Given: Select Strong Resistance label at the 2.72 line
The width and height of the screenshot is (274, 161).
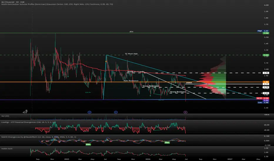Looking at the screenshot, I should pos(151,86).
